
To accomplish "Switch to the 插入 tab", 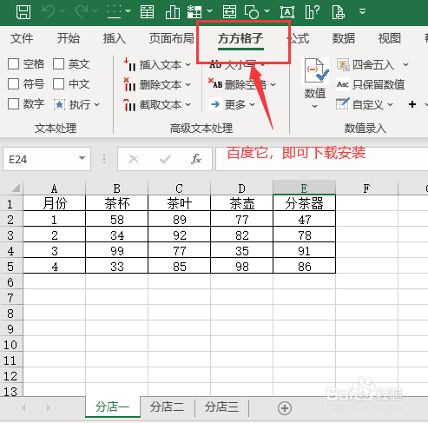I will pos(115,38).
